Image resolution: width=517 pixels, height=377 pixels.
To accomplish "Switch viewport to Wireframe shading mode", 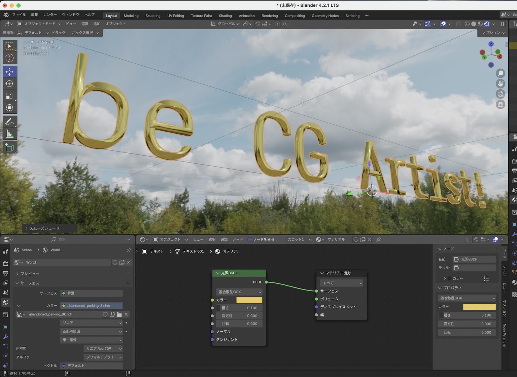I will point(467,24).
